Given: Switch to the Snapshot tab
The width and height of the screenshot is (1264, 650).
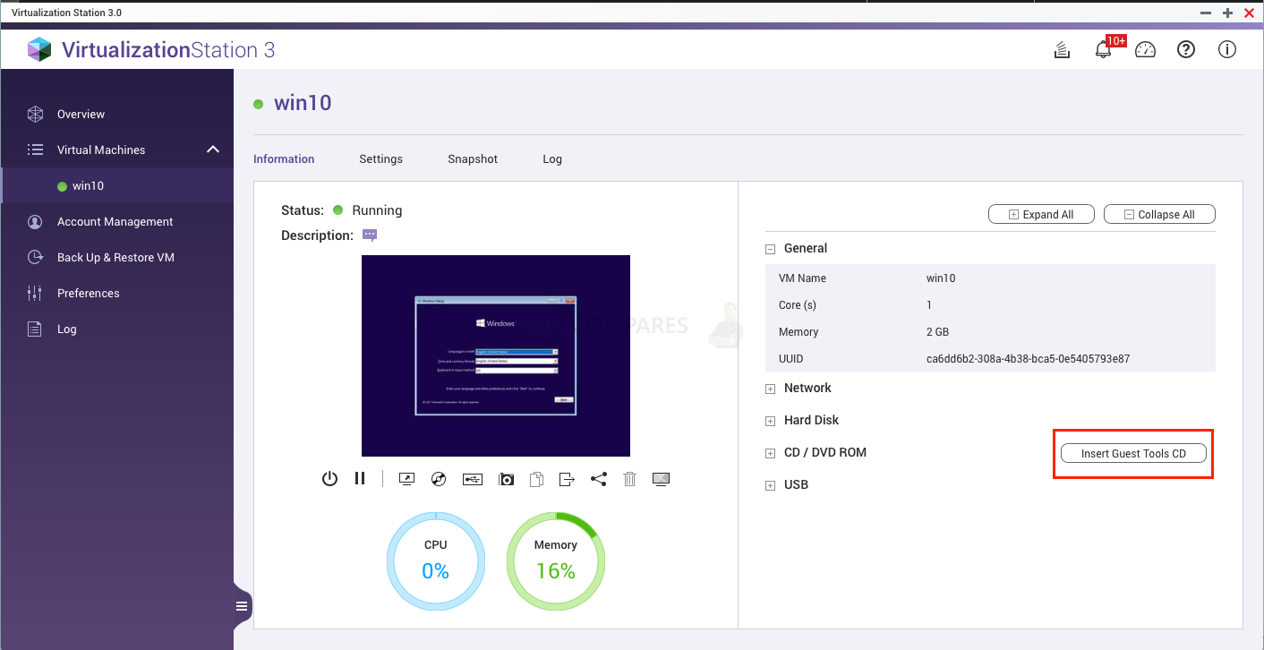Looking at the screenshot, I should [x=473, y=158].
